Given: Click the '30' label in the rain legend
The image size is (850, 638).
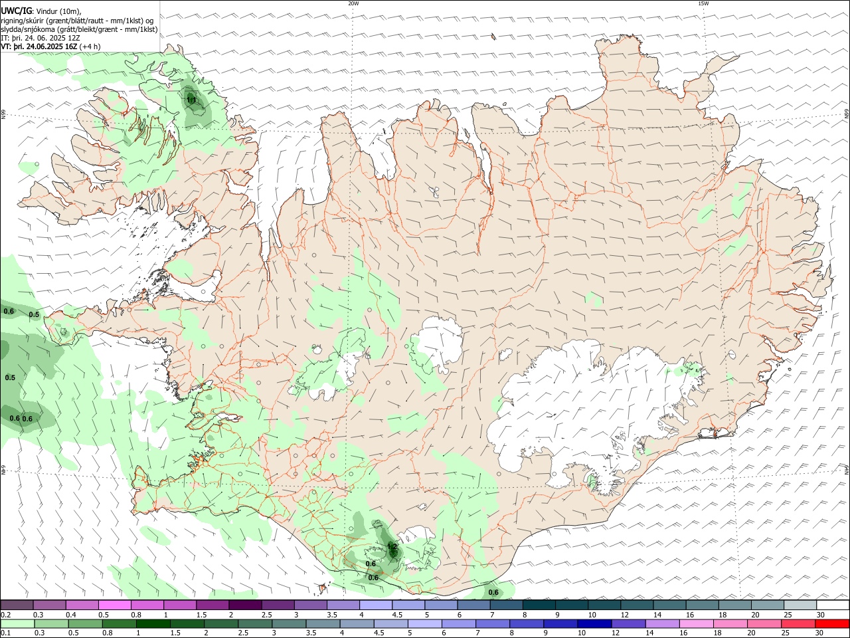Looking at the screenshot, I should tap(820, 633).
